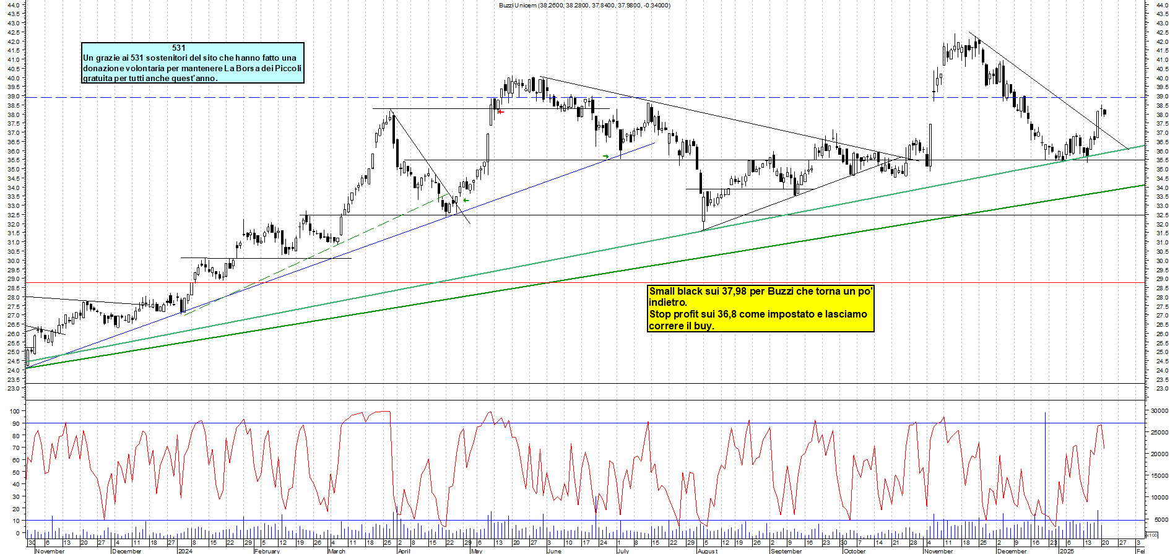The image size is (1170, 554).
Task: Click the tall blue volume spike in late December
Action: click(x=1046, y=475)
